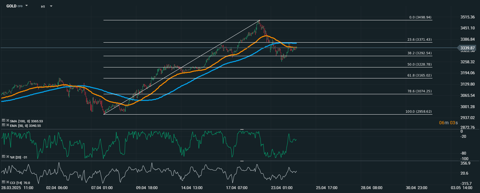The height and width of the screenshot is (193, 480).
Task: Select the Fibonacci 23.6 (3371.43) level label
Action: coord(419,39)
